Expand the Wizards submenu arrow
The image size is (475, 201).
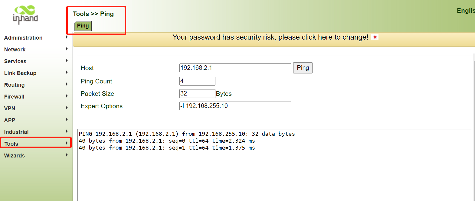67,155
